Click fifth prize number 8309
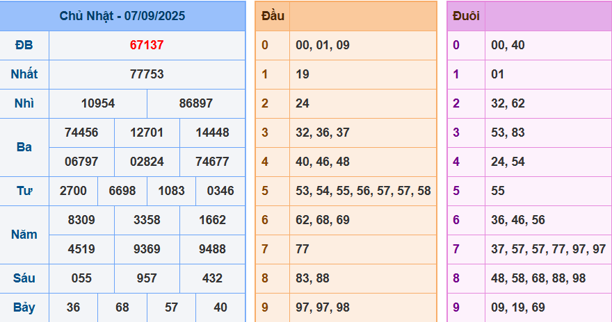This screenshot has height=322, width=612. click(81, 220)
